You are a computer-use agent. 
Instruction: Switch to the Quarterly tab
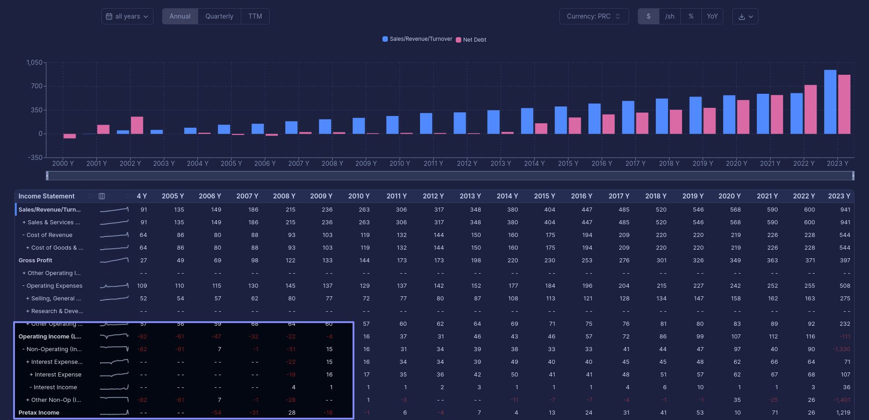tap(219, 16)
